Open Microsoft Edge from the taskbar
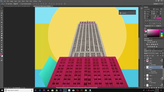Screen dimensions: 164x92 (x=40, y=90)
